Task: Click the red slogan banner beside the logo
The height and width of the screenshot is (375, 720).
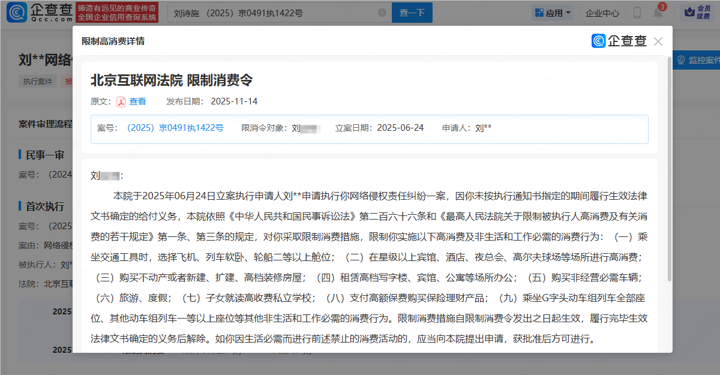Action: [118, 13]
